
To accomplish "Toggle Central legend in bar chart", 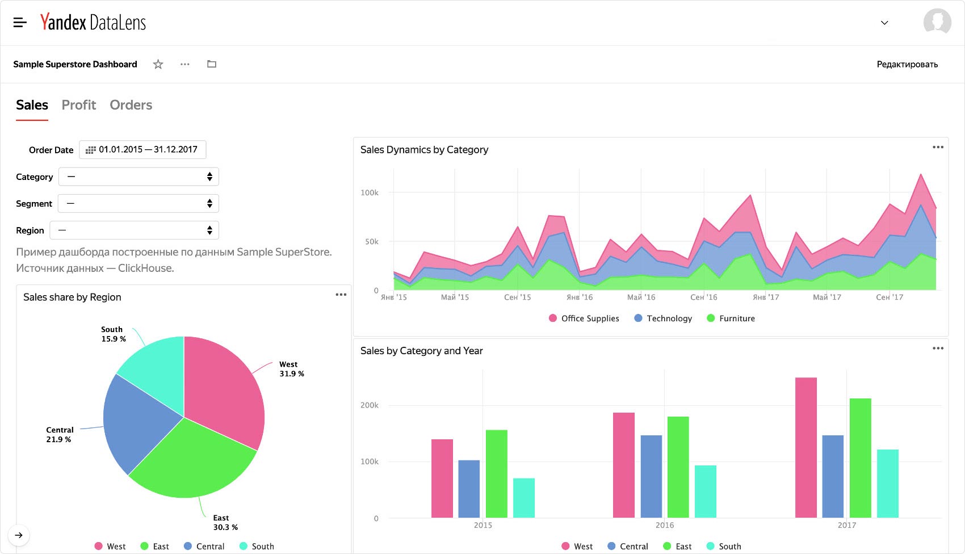I will click(x=627, y=546).
